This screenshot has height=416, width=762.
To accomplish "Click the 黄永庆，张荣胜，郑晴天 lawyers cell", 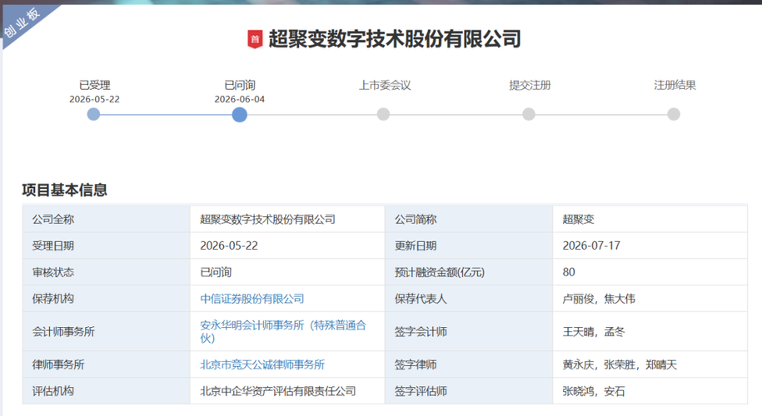I will click(x=650, y=364).
